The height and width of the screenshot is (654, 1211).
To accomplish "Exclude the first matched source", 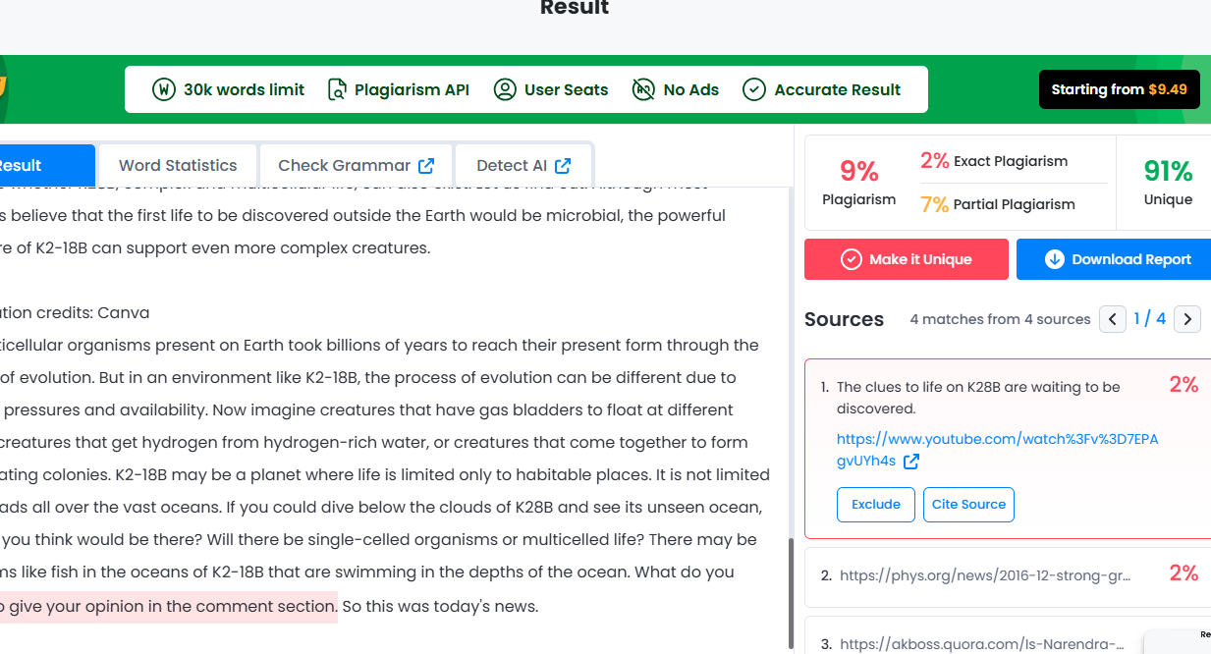I will (x=876, y=504).
